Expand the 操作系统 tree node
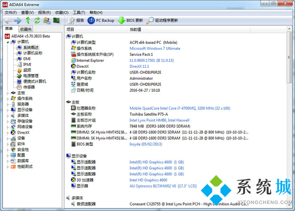Screen dimensions: 295x211 tap(8, 99)
